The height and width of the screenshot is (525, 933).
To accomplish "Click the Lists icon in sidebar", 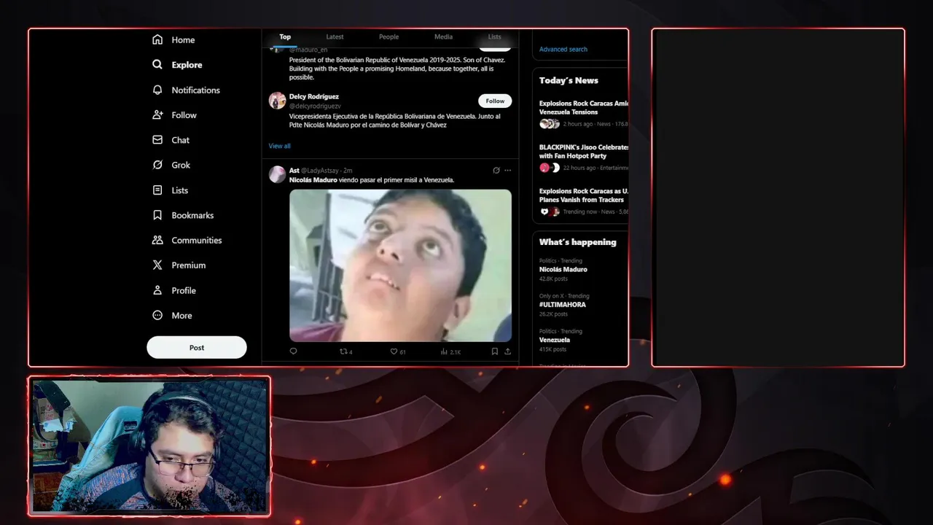I will coord(157,190).
